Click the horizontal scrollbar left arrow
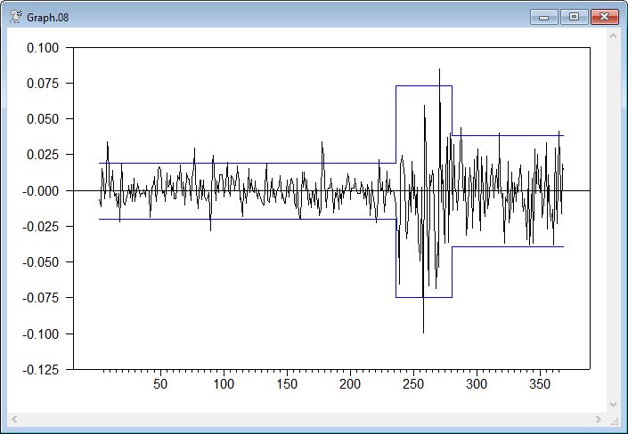This screenshot has height=434, width=628. 15,418
